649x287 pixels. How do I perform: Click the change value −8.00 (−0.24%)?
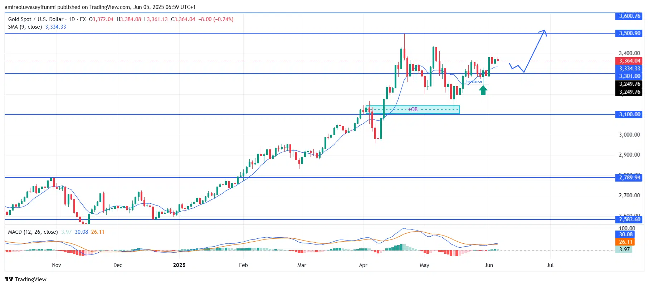[216, 19]
